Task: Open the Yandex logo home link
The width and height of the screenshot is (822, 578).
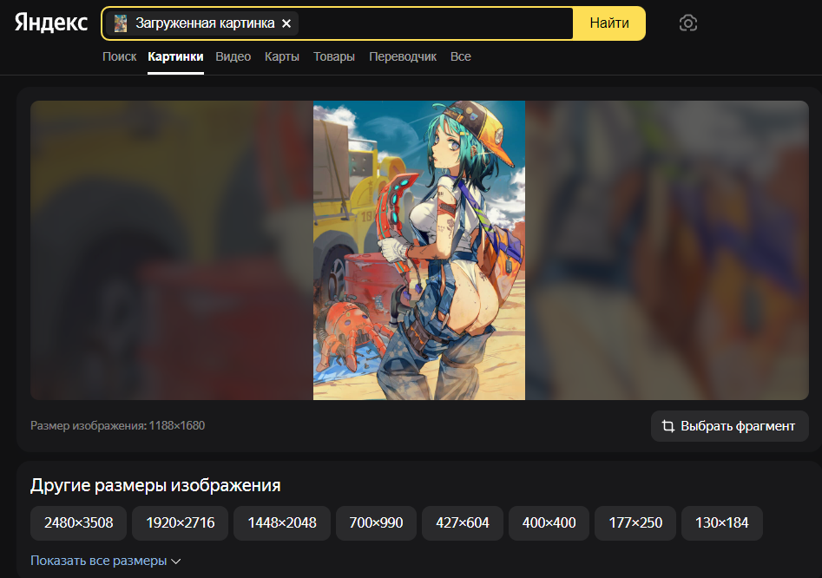Action: (x=51, y=23)
